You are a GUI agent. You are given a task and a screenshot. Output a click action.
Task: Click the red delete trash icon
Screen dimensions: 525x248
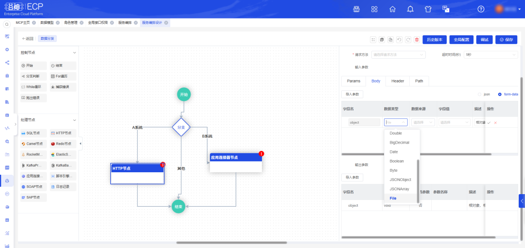point(417,39)
